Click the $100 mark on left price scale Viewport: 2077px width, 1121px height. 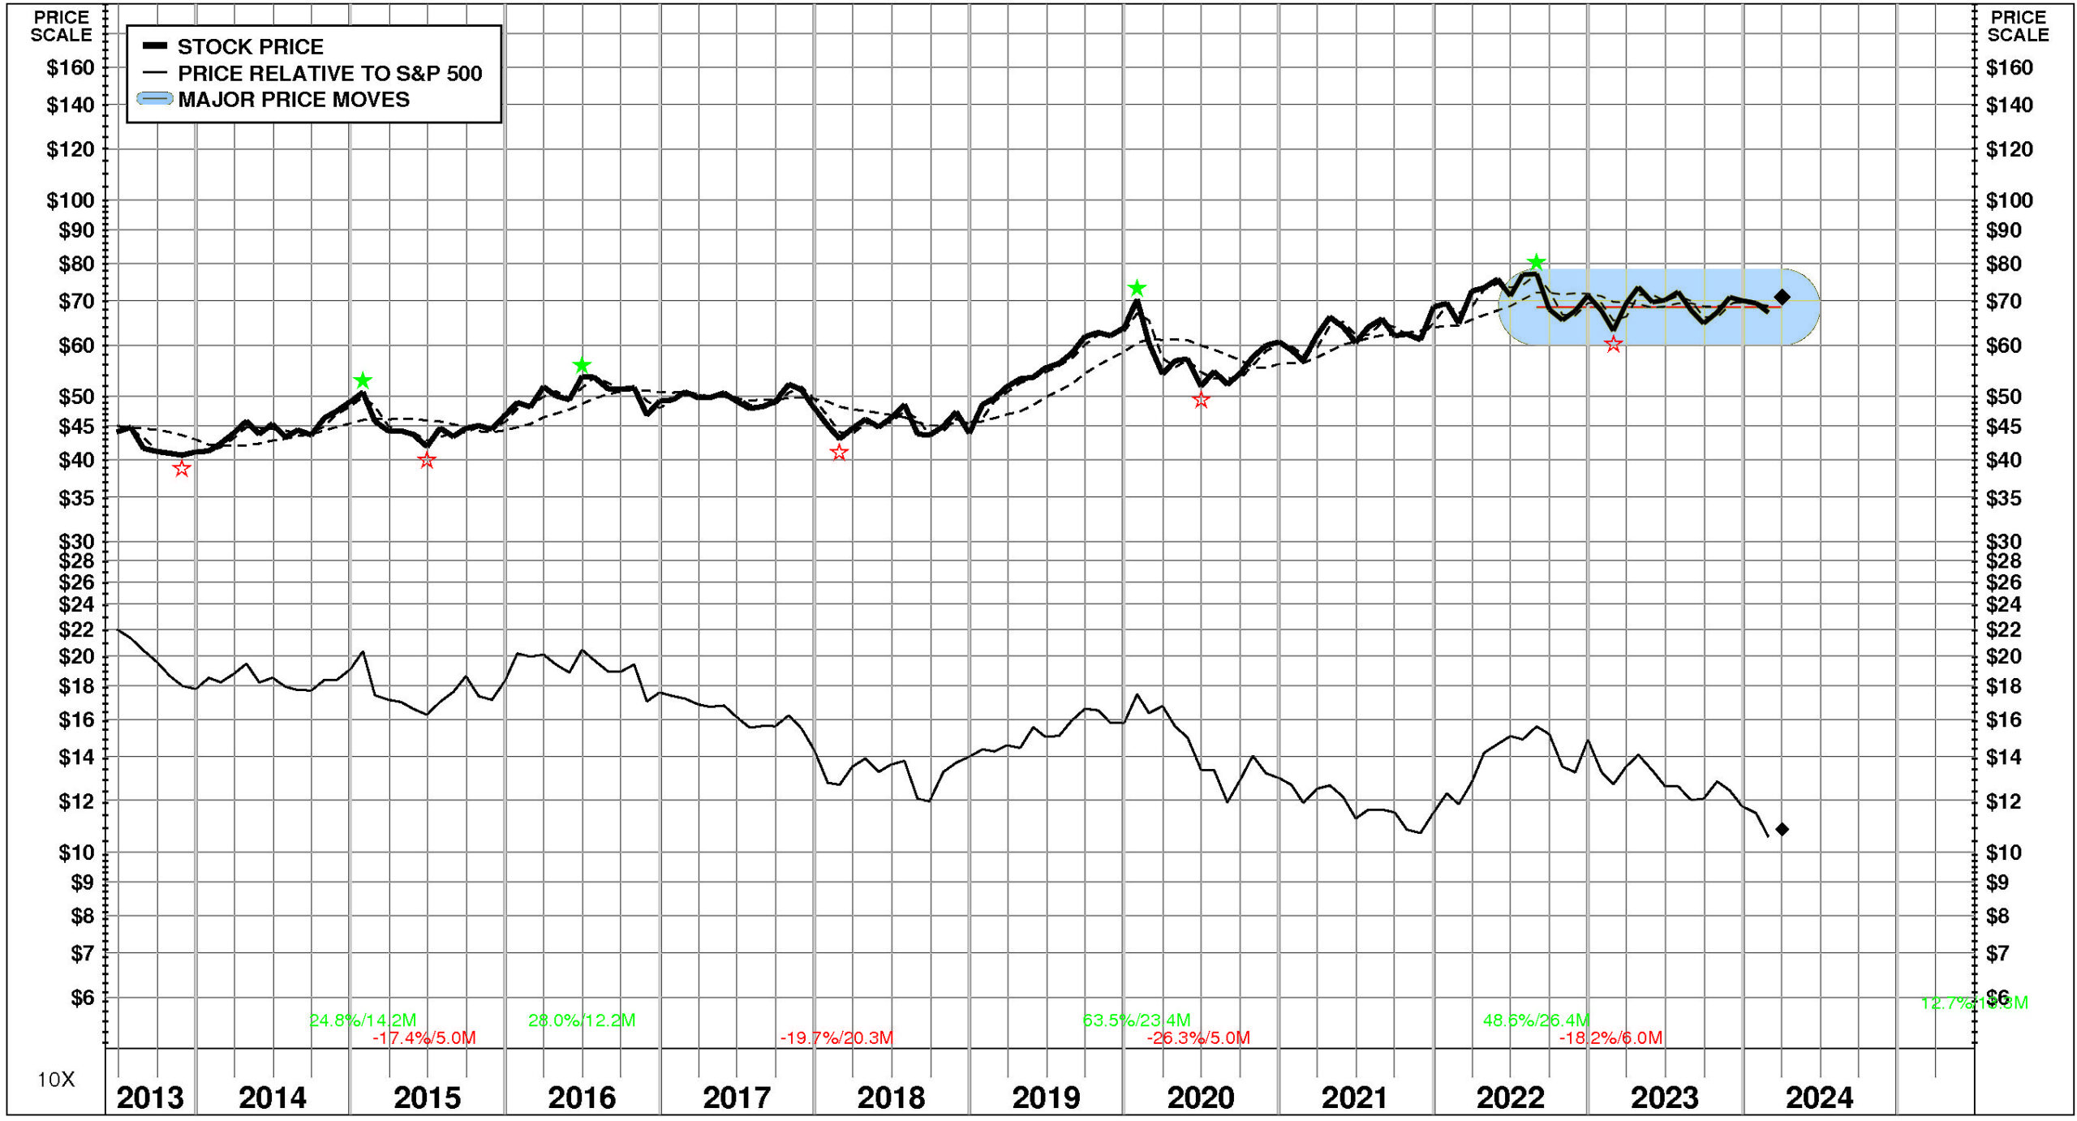tap(71, 200)
